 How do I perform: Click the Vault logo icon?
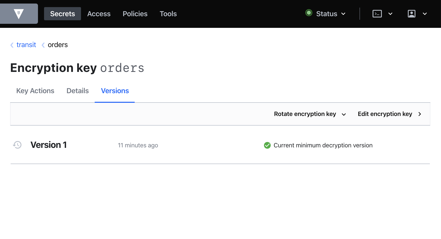click(x=19, y=13)
